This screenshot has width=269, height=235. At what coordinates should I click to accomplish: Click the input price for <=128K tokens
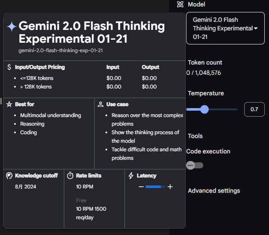(x=114, y=78)
